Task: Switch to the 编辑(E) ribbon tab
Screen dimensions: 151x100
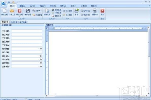Action: [23, 6]
